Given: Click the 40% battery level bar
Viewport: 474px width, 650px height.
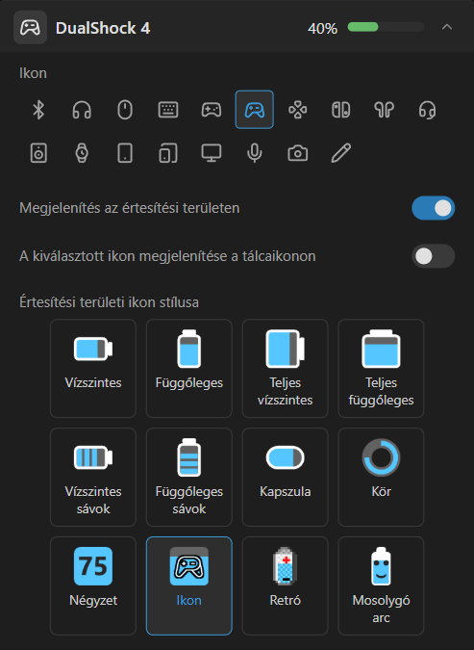Looking at the screenshot, I should coord(386,27).
